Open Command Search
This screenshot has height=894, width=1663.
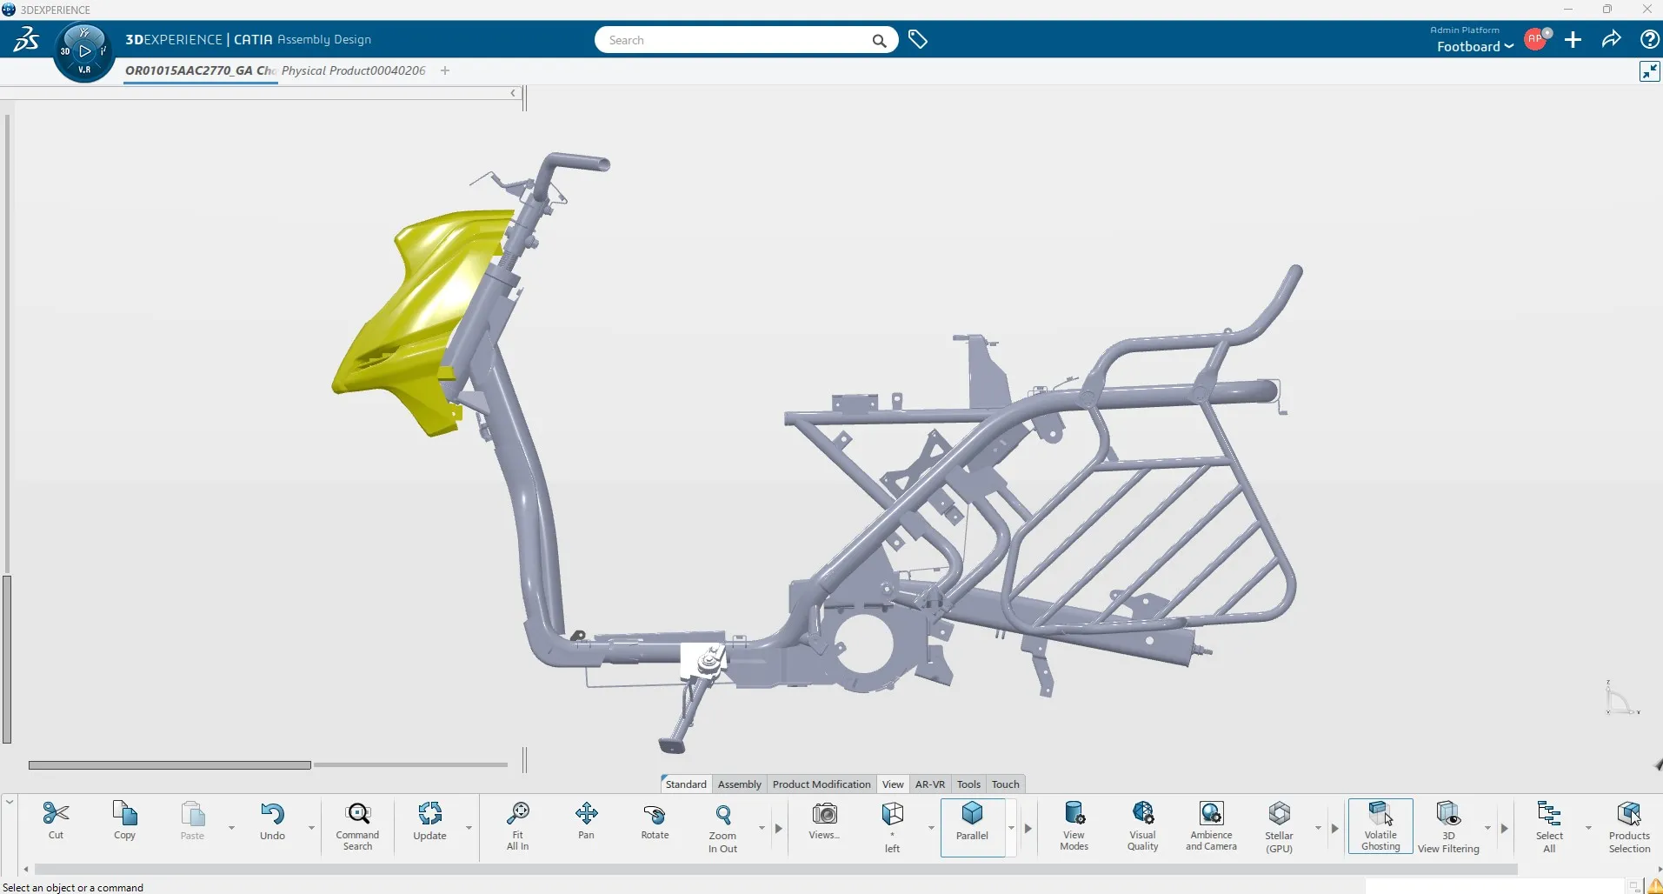(357, 824)
